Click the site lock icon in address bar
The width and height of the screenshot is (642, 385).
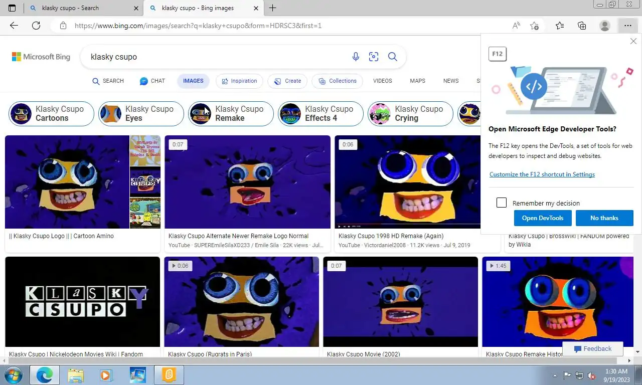(63, 26)
